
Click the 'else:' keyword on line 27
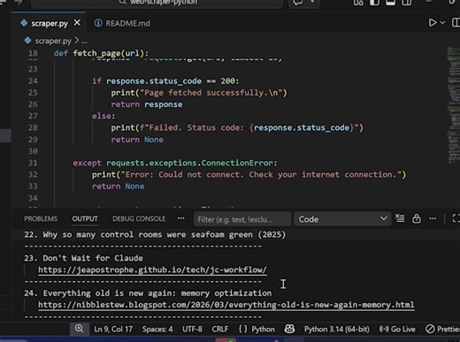(103, 116)
